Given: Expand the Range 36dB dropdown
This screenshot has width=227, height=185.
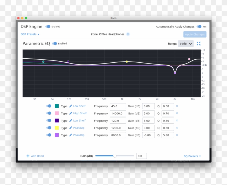Looking at the screenshot, I should (186, 43).
